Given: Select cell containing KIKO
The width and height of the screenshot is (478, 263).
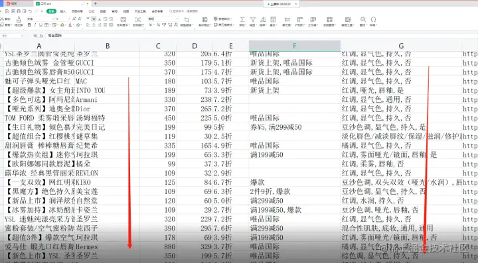Looking at the screenshot, I should 108,182.
